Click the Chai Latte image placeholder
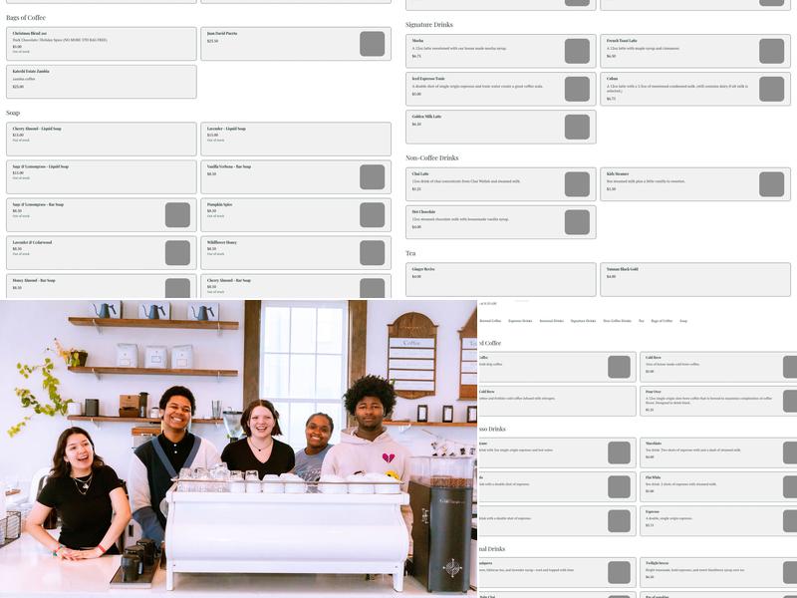Image resolution: width=797 pixels, height=598 pixels. [576, 184]
